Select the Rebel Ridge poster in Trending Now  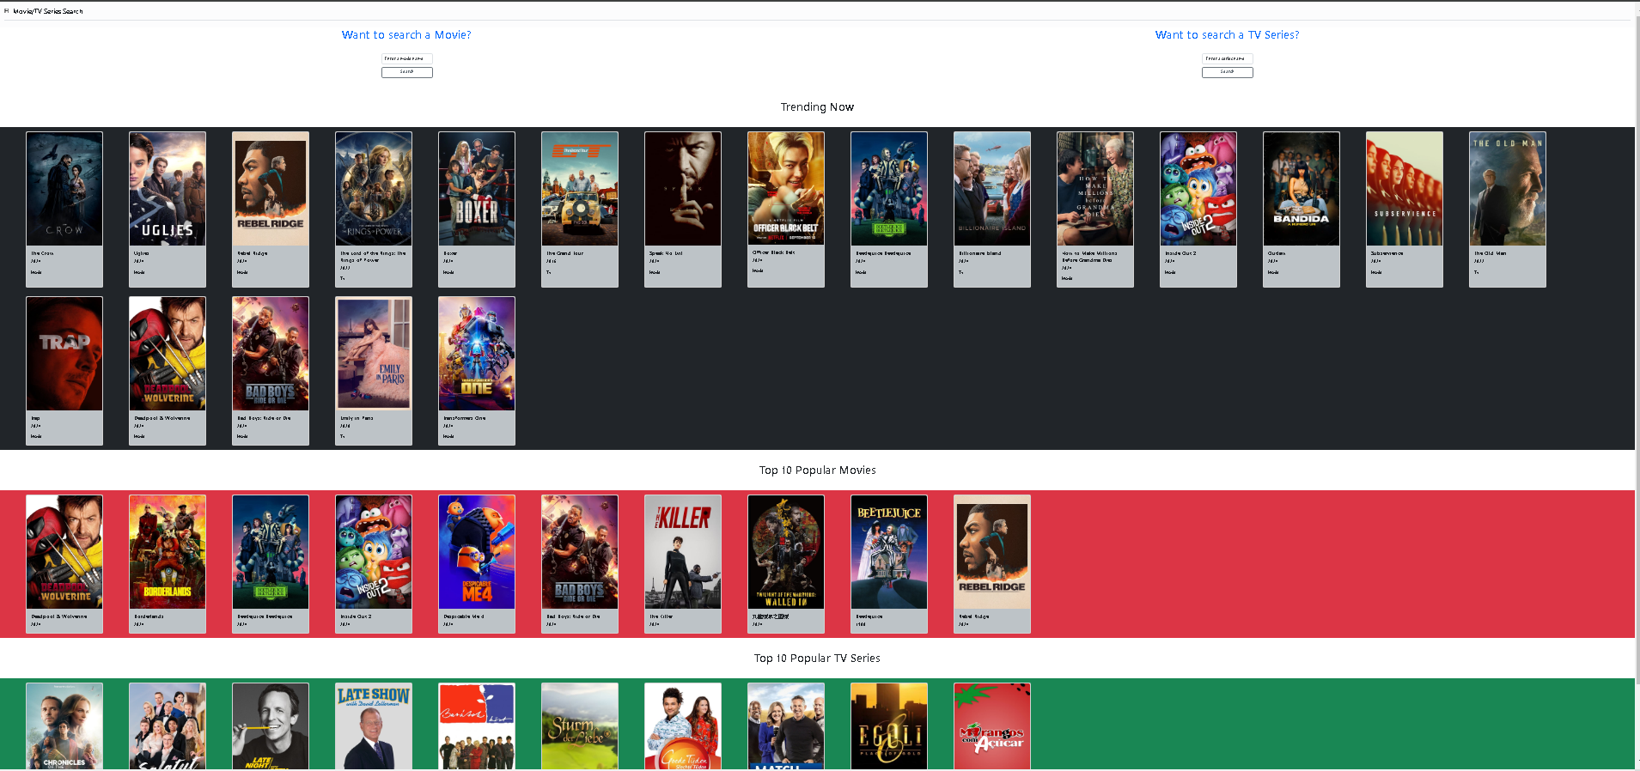pyautogui.click(x=271, y=189)
